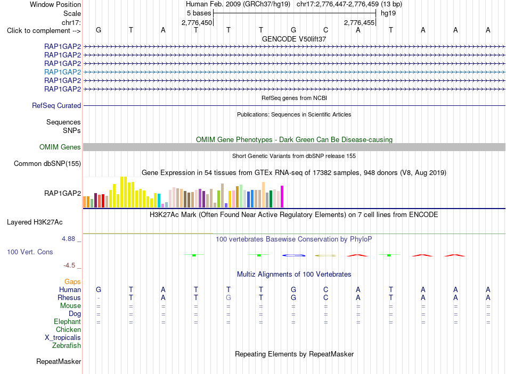
Task: Click the "Common dbSNP(155)" track label
Action: [47, 163]
